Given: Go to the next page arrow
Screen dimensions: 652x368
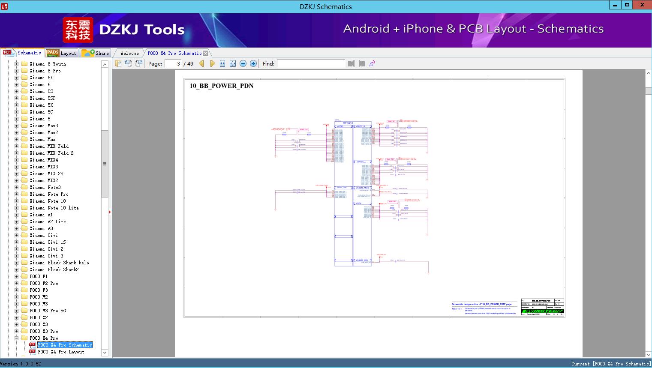Looking at the screenshot, I should pos(212,63).
